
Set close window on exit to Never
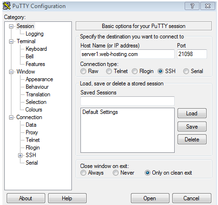click(116, 173)
